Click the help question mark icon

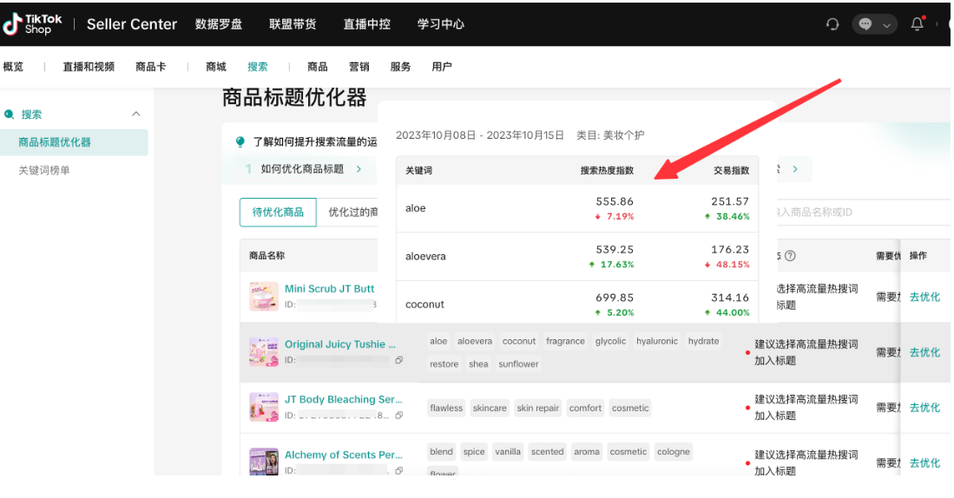coord(790,256)
